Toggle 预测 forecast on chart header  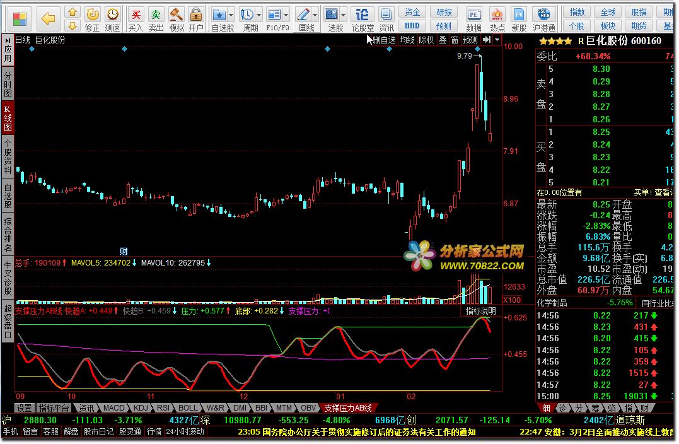pyautogui.click(x=470, y=40)
